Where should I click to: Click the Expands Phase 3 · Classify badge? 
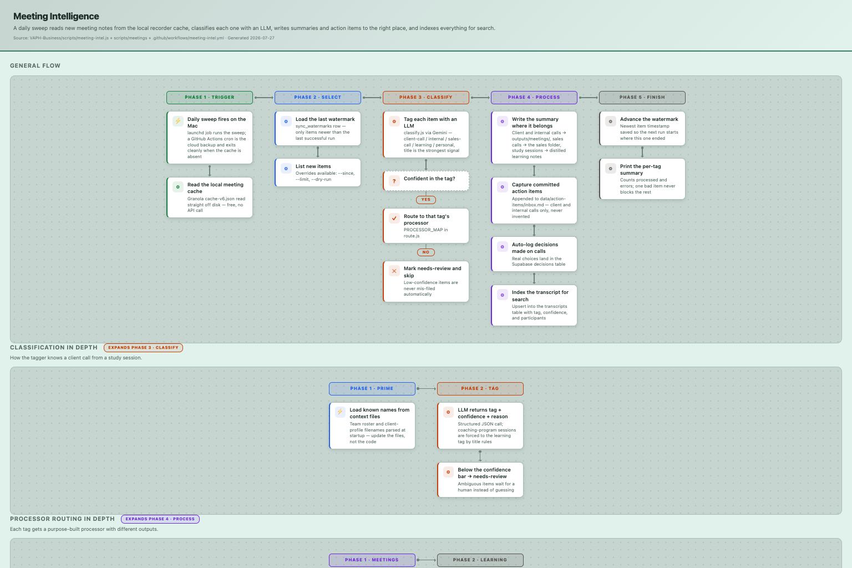143,348
